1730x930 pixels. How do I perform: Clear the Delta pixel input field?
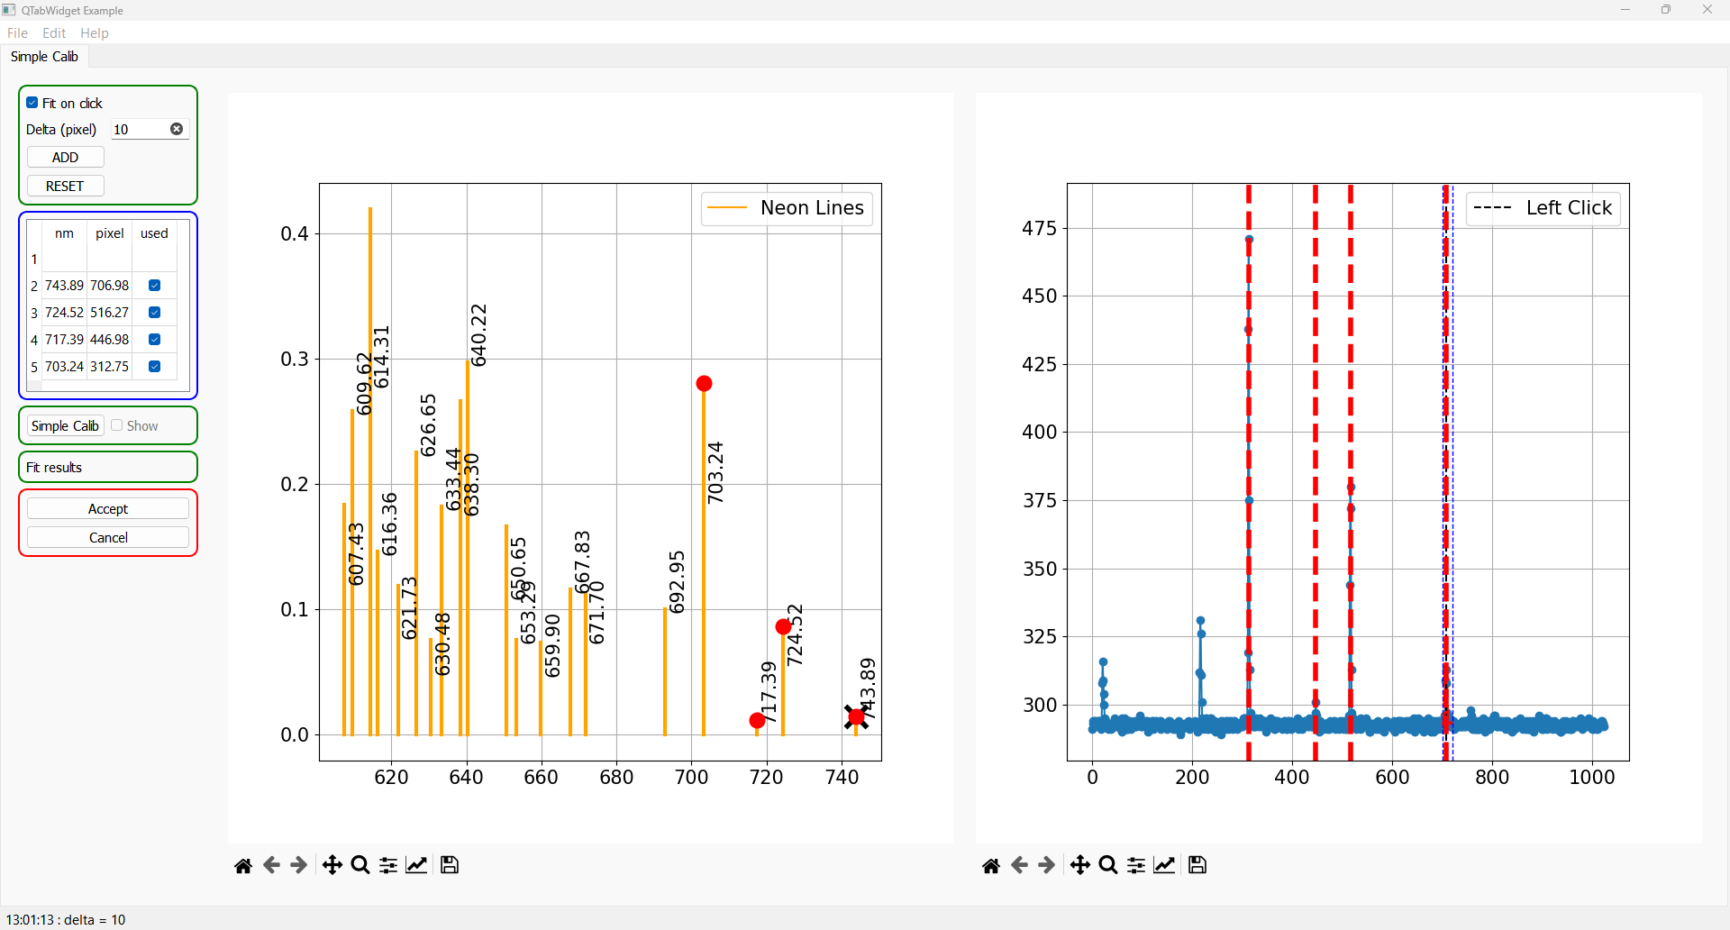(x=177, y=130)
